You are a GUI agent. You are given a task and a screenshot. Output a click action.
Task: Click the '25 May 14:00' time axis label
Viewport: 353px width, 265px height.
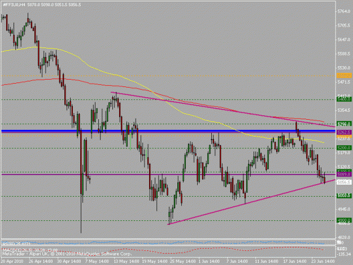(183, 262)
